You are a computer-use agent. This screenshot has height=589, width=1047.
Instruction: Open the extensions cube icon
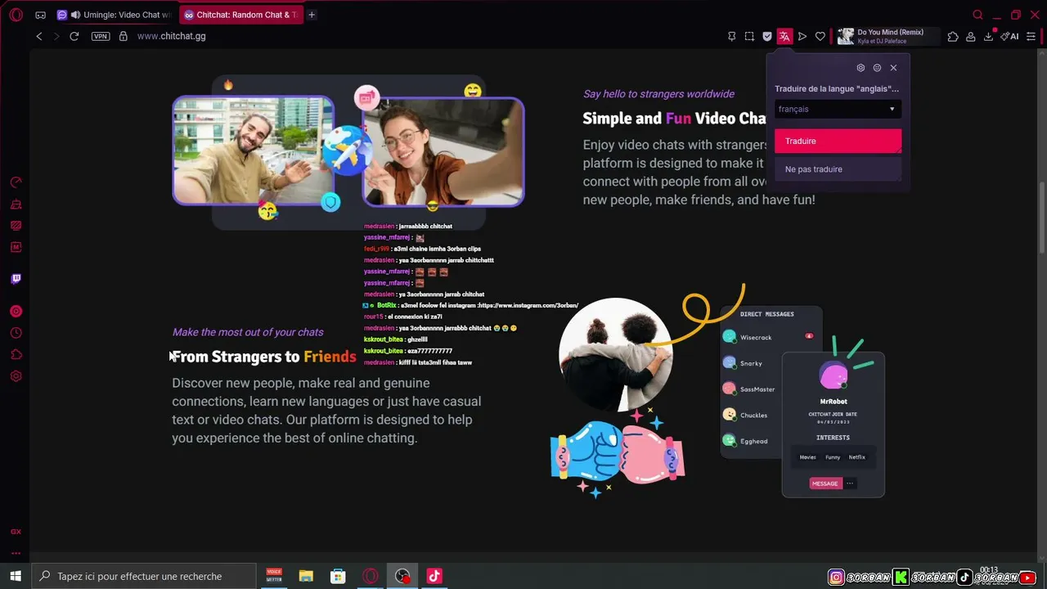953,36
